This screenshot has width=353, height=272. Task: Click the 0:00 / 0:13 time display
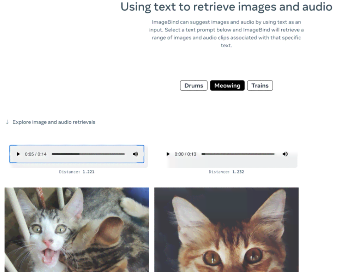[x=185, y=154]
